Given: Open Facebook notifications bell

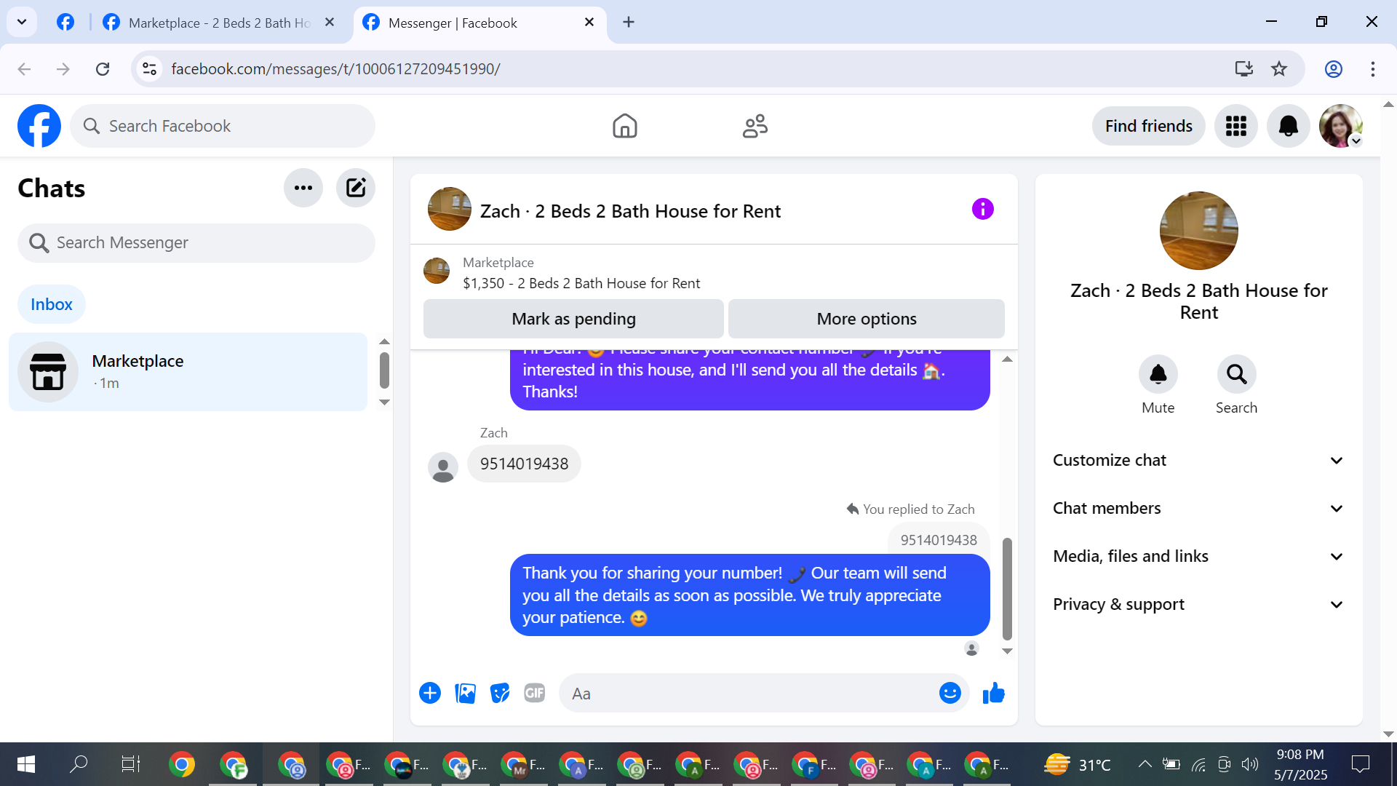Looking at the screenshot, I should tap(1288, 126).
